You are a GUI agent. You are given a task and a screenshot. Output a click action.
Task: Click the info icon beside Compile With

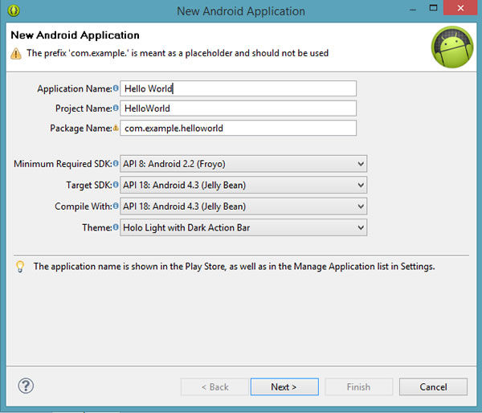116,206
